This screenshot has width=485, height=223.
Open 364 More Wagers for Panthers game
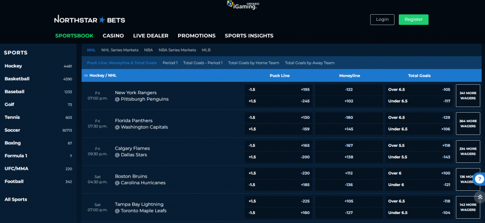click(x=467, y=124)
